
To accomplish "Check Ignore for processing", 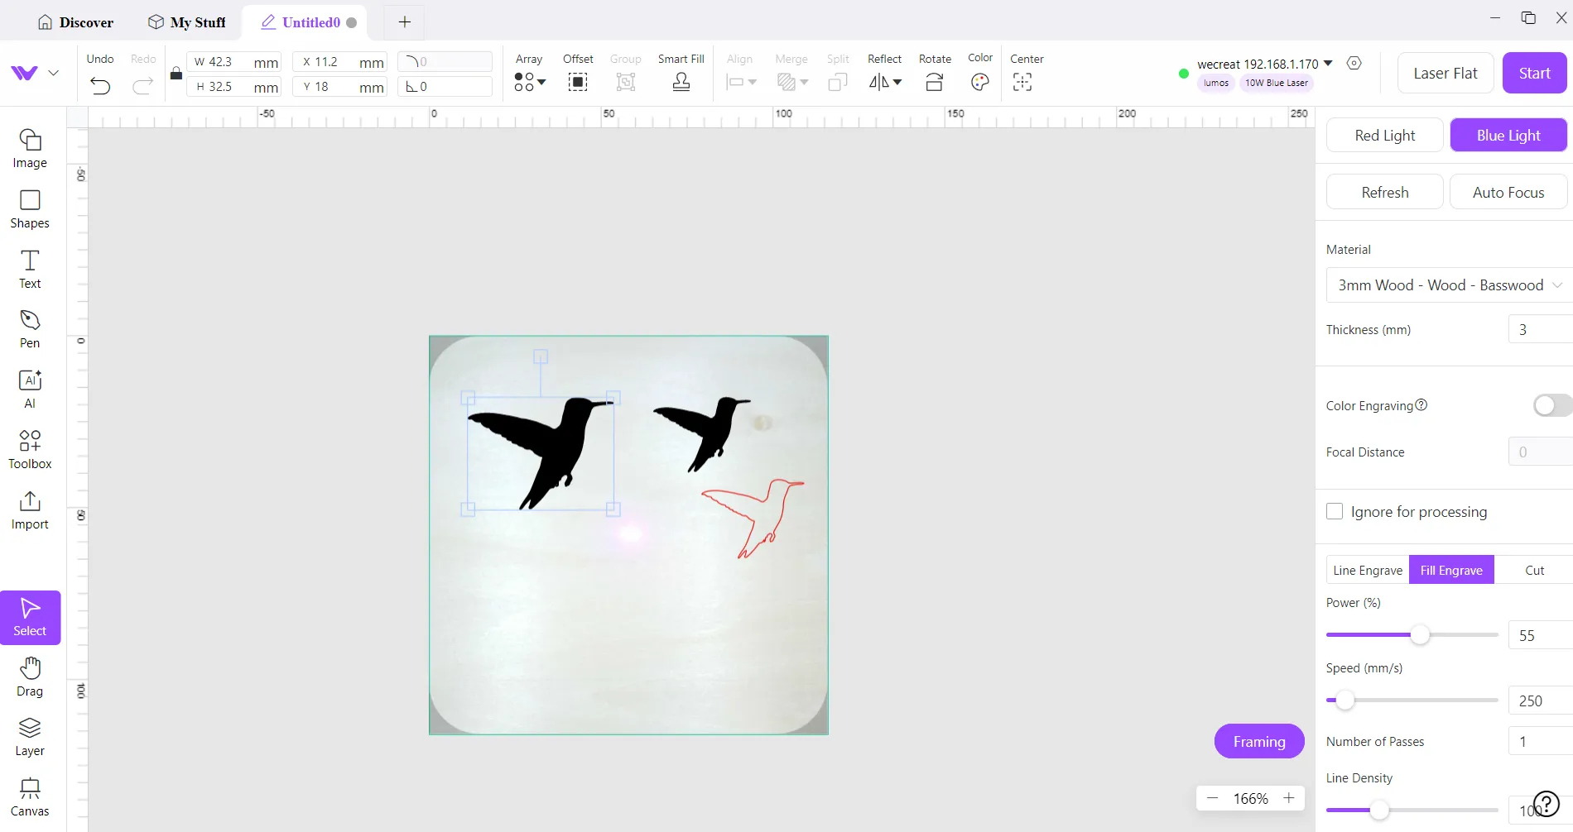I will 1335,511.
